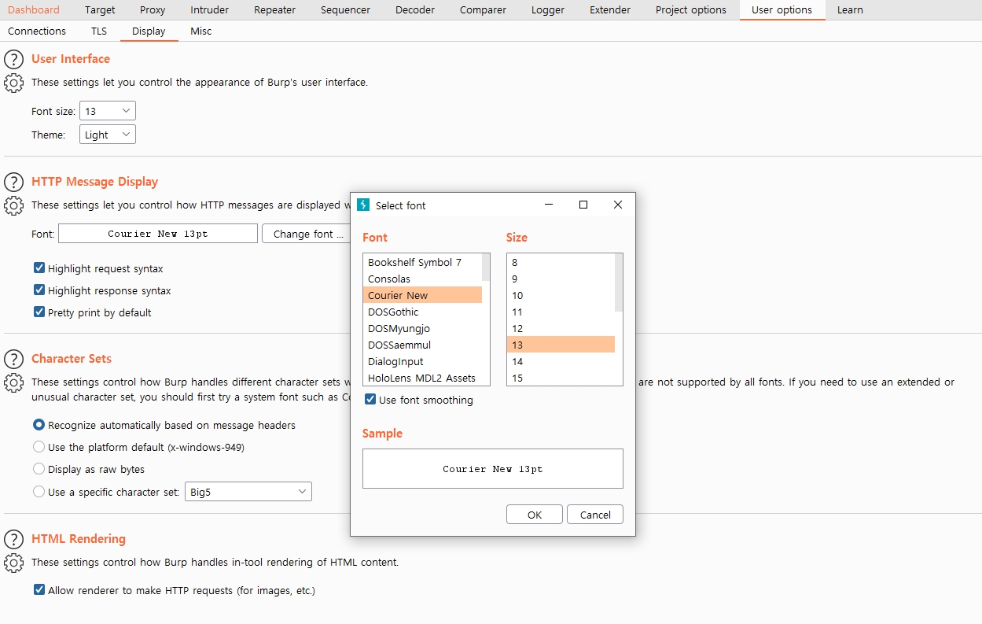Open the Font size dropdown
The height and width of the screenshot is (624, 982).
(x=108, y=111)
